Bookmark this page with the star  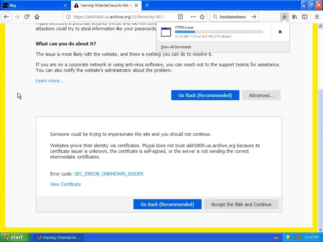[x=202, y=17]
